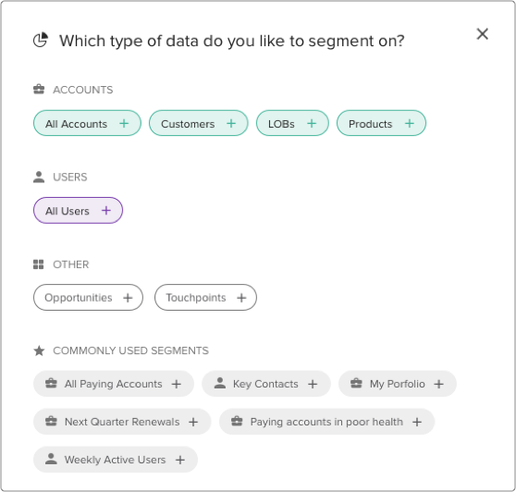This screenshot has height=492, width=516.
Task: Click the star icon by Commonly Used Segments
Action: pyautogui.click(x=39, y=351)
